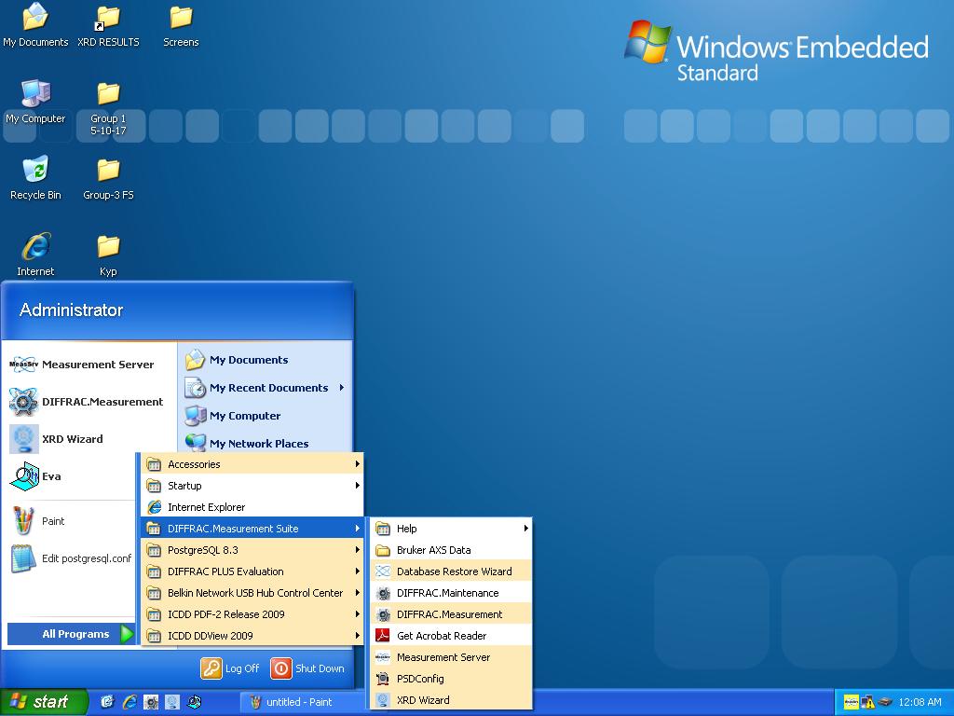Click Get Acrobat Reader menu item

442,636
